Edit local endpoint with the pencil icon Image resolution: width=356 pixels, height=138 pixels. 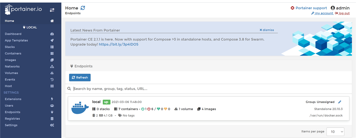(x=340, y=102)
